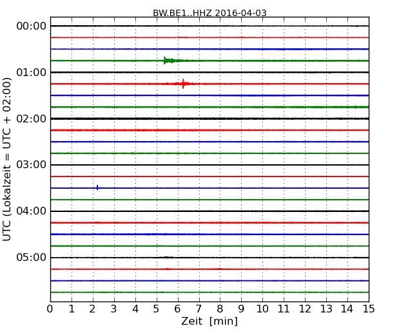Image resolution: width=419 pixels, height=335 pixels.
Task: Click the 04:00 time label
Action: [32, 211]
